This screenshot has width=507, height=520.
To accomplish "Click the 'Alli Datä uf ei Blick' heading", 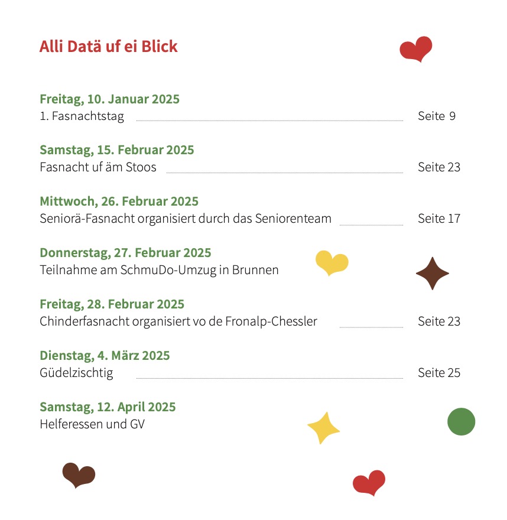I will pyautogui.click(x=108, y=47).
